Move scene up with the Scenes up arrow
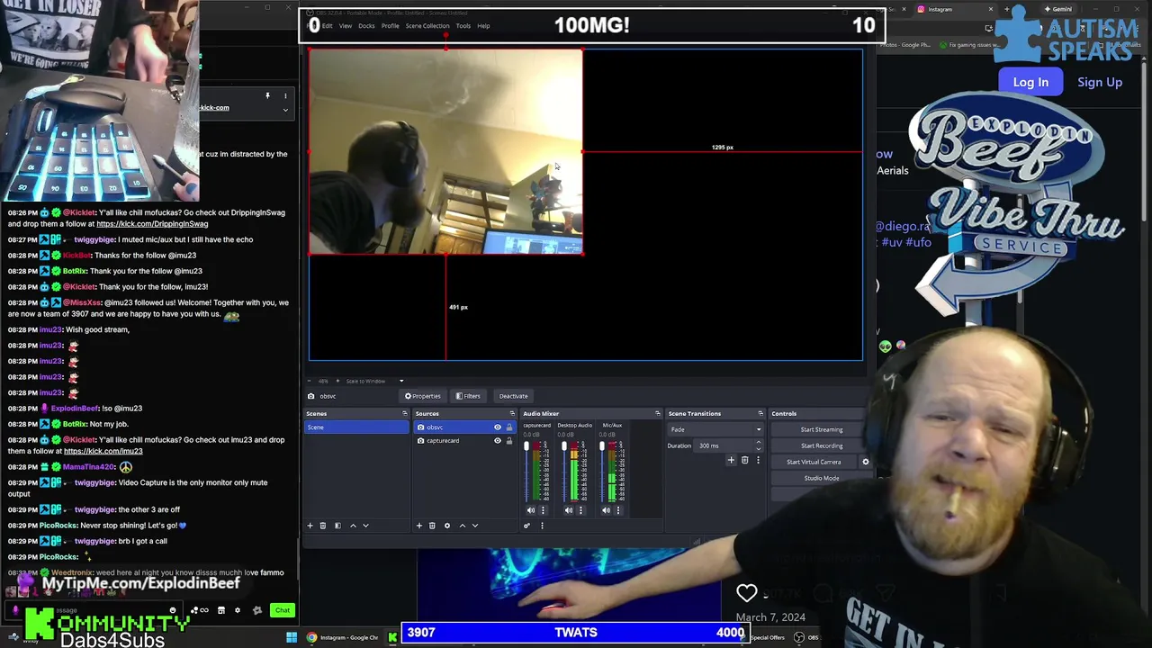The height and width of the screenshot is (648, 1152). 353,526
